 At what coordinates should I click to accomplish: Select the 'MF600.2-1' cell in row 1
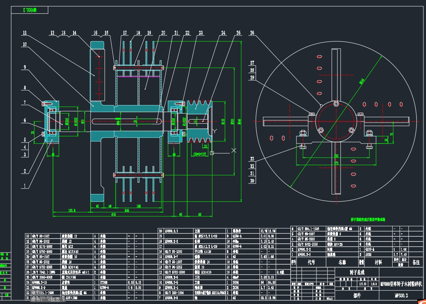tap(311, 255)
